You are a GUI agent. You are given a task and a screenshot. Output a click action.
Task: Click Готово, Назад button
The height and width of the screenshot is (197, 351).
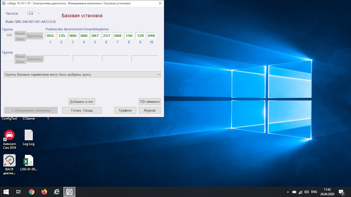82,110
